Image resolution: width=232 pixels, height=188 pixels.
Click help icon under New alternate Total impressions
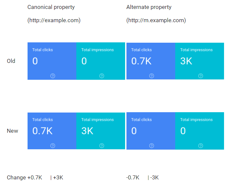coord(200,146)
